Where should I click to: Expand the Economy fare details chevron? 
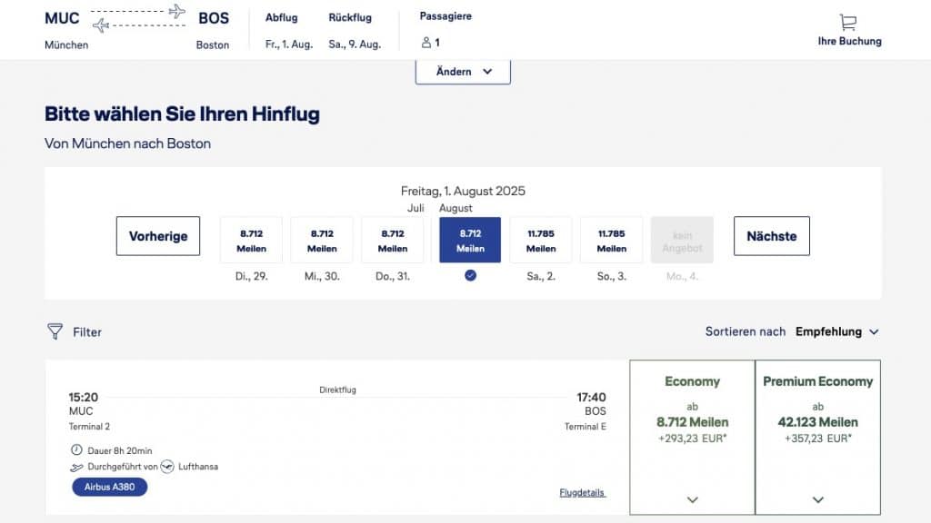692,499
